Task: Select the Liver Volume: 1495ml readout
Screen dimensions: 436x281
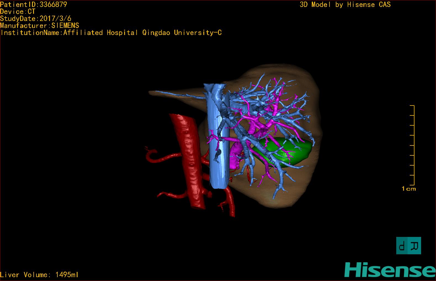Action: pyautogui.click(x=39, y=275)
